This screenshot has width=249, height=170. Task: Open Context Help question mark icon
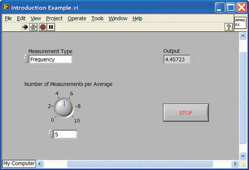[x=229, y=27]
